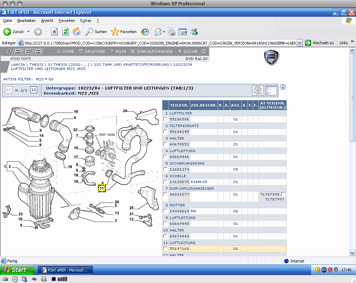The width and height of the screenshot is (356, 283).
Task: Click the THESIS breadcrumb link
Action: (x=36, y=64)
